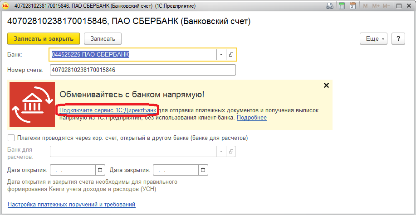Open Настройка платежных поручений и требований link

pyautogui.click(x=72, y=205)
